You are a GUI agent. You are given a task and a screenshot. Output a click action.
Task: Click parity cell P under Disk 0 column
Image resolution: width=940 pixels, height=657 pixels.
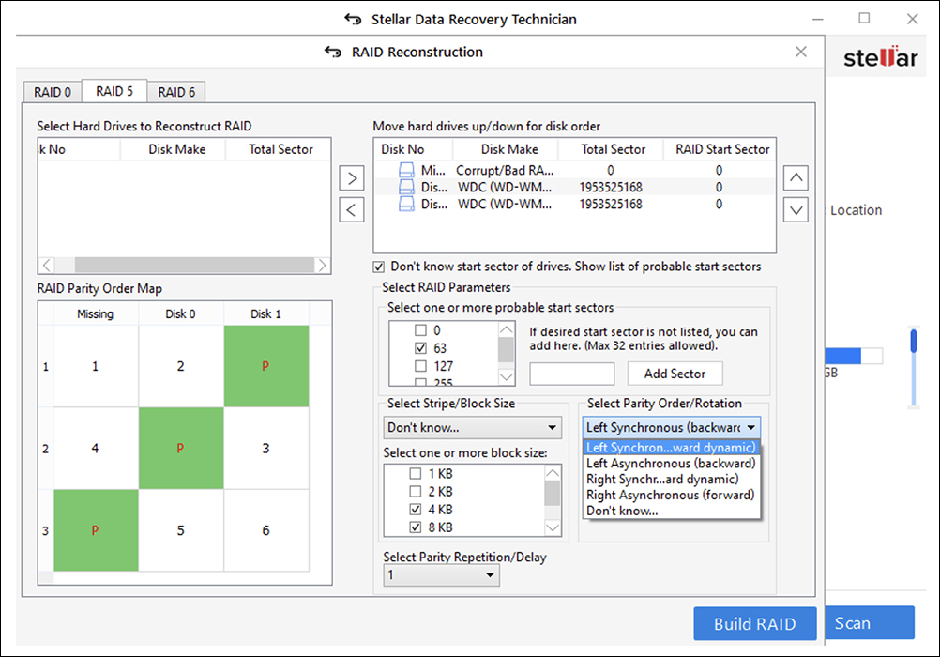[x=180, y=449]
